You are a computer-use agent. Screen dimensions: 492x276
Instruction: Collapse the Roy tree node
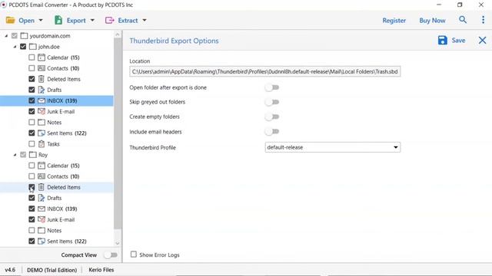[15, 155]
